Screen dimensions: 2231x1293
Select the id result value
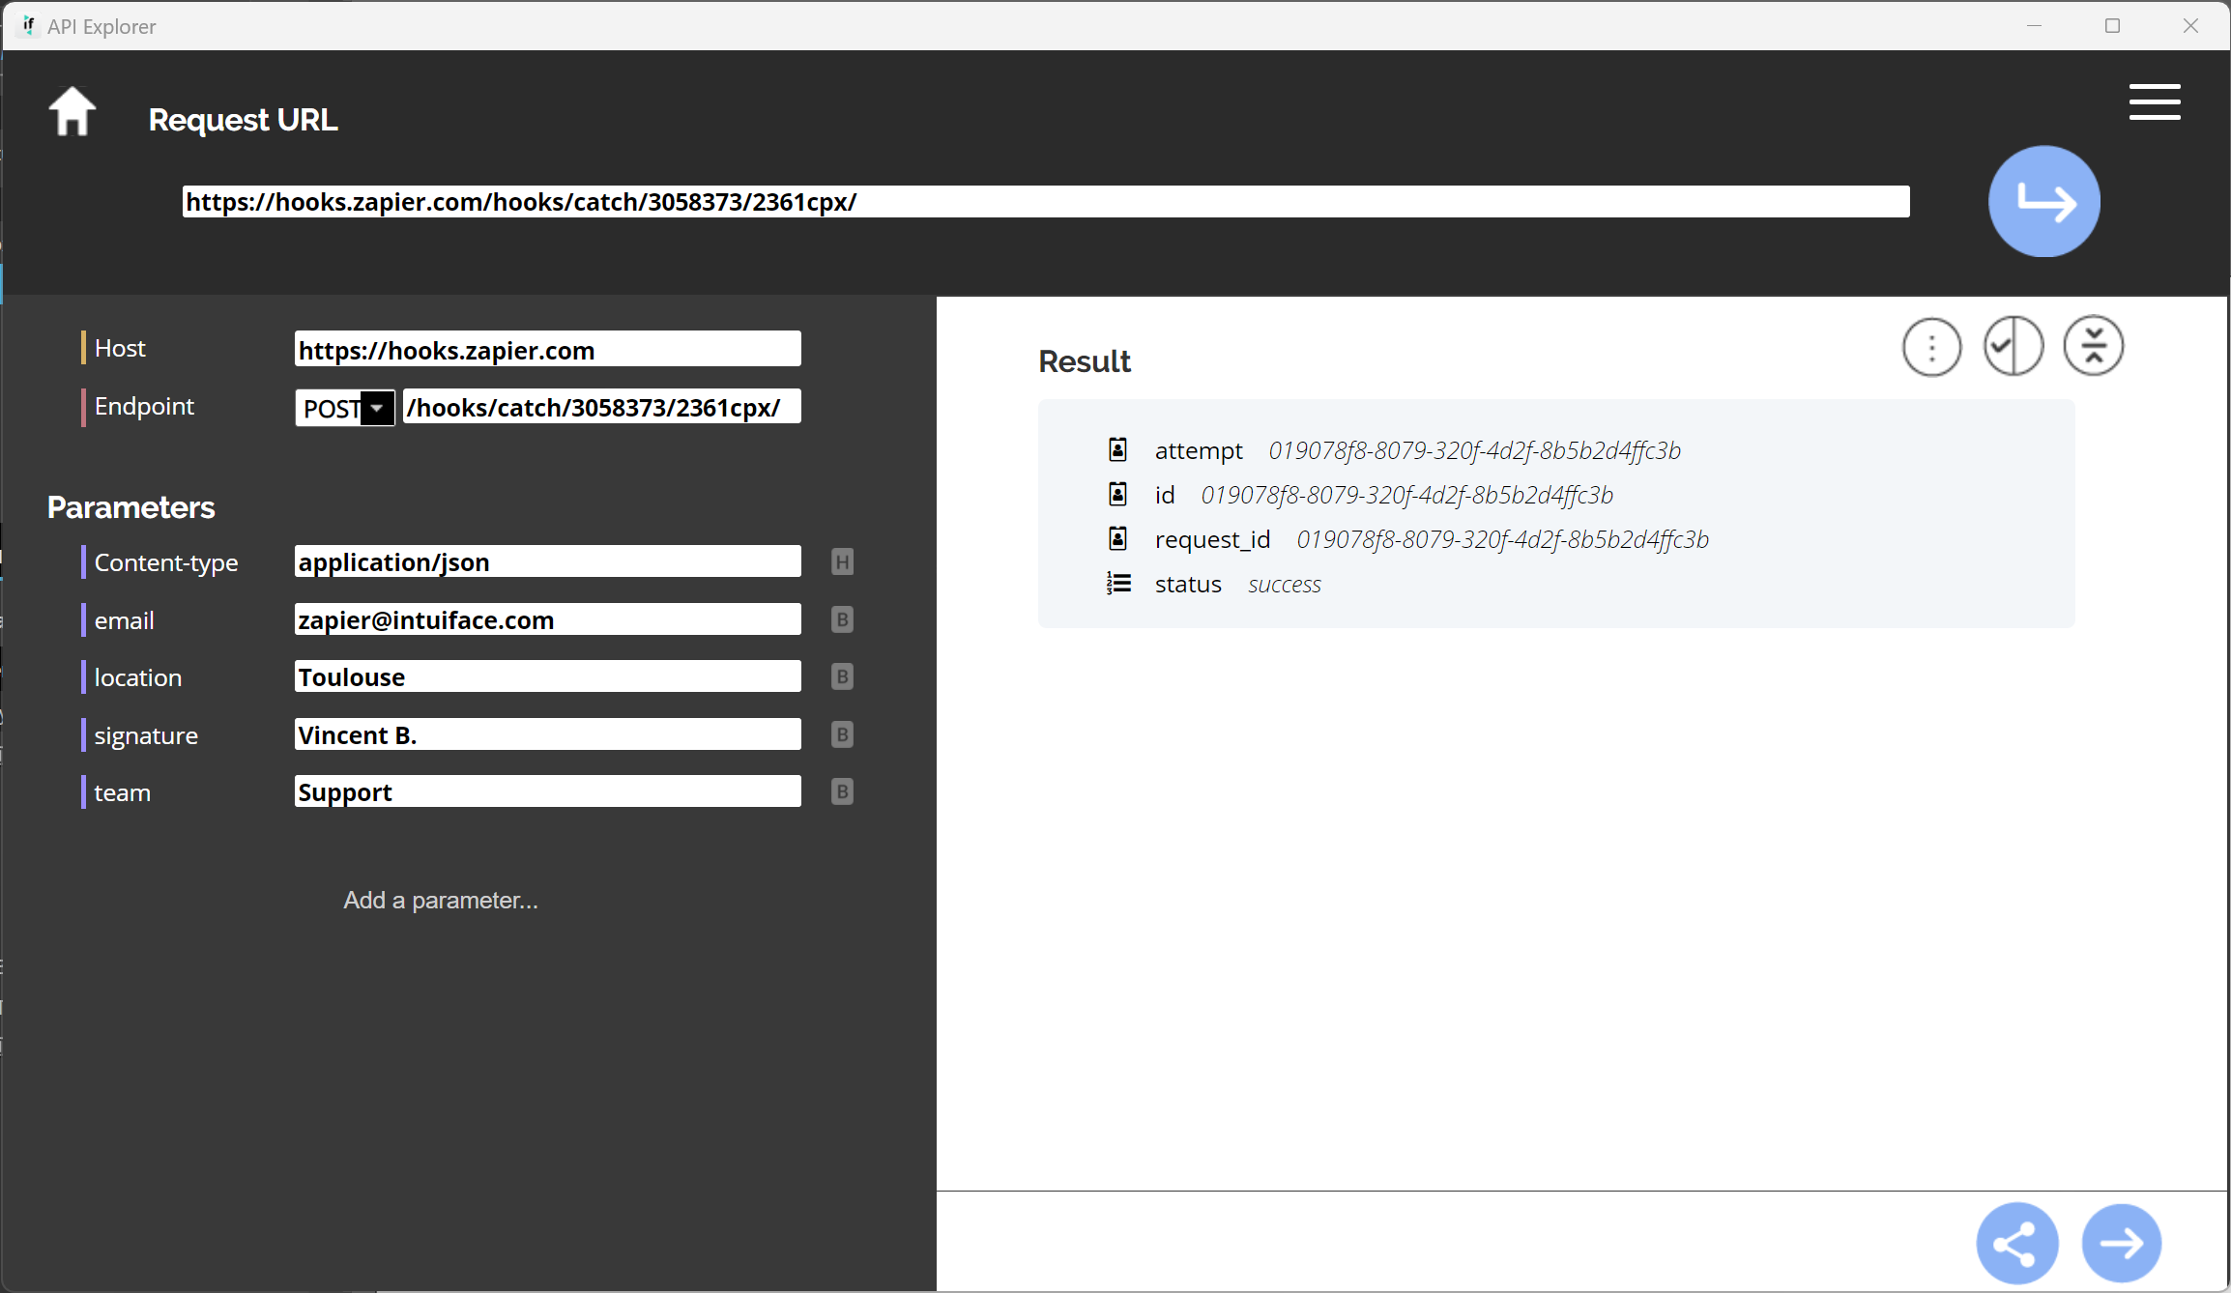(1406, 495)
